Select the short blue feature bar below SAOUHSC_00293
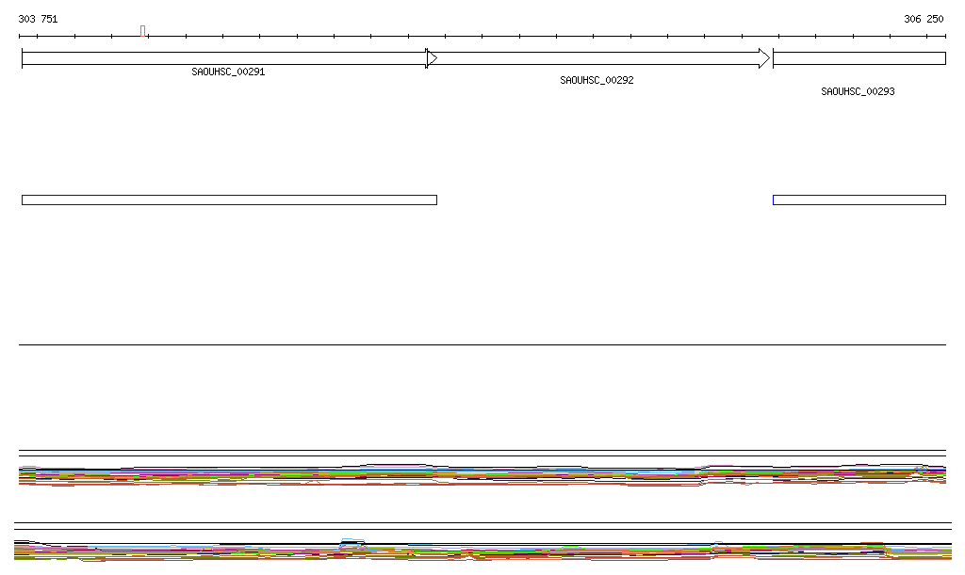This screenshot has width=965, height=575. point(859,200)
